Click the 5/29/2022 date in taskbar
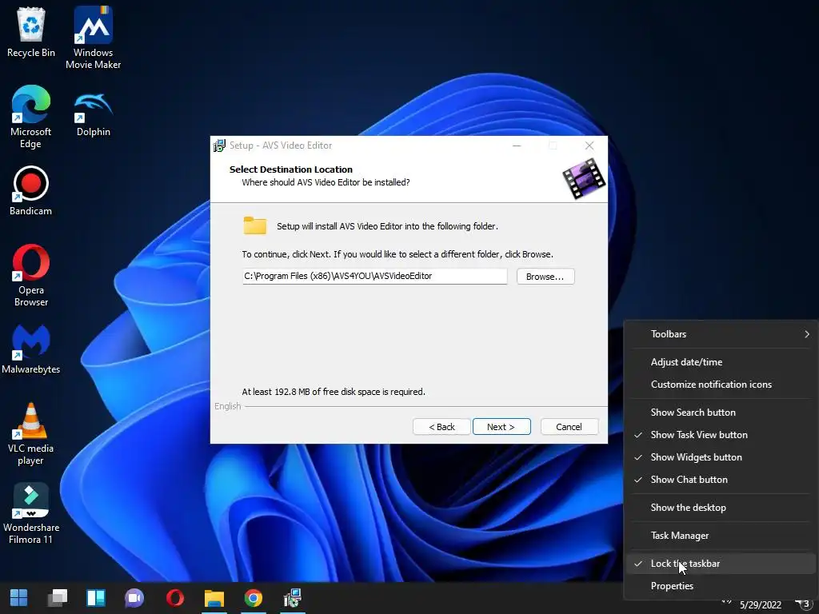This screenshot has width=819, height=614. click(x=760, y=605)
